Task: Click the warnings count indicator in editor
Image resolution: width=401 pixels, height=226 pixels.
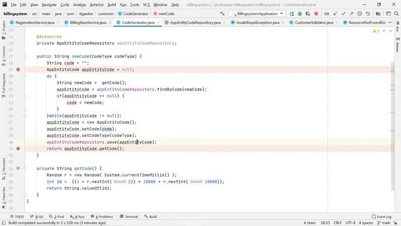Action: coord(376,31)
